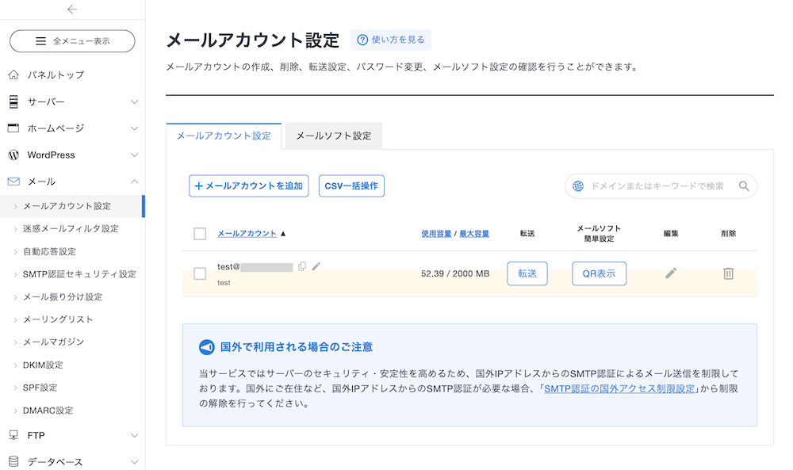Sort by 最大容量 column
The image size is (793, 470).
(x=474, y=234)
